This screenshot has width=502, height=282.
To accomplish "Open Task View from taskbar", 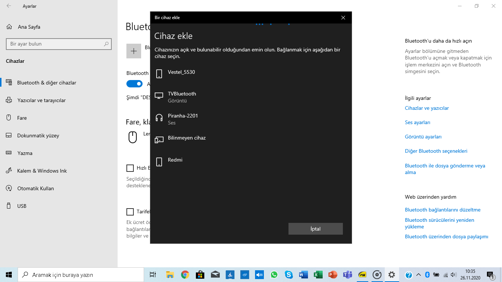I will 153,275.
